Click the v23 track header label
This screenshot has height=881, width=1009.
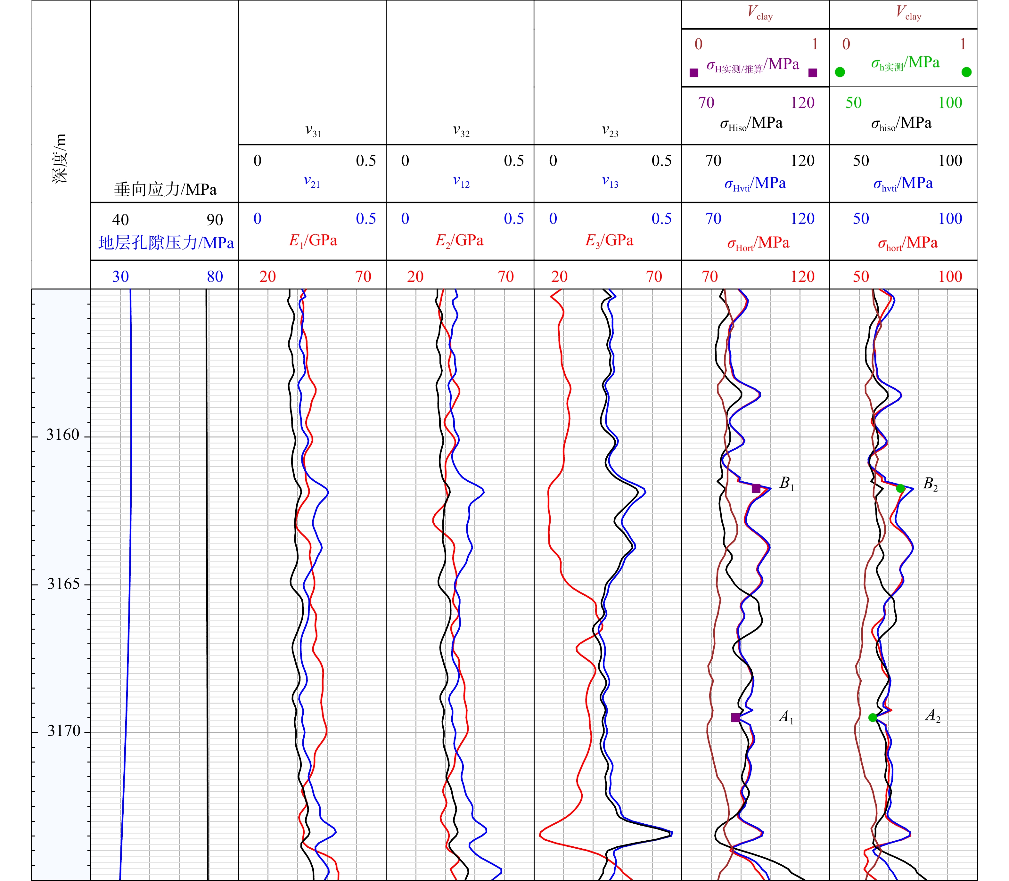[610, 131]
